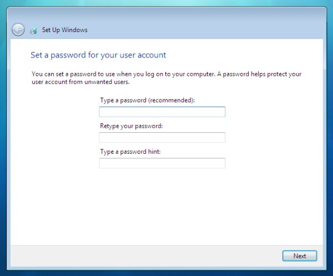Focus the 'Type a password hint' field

[x=162, y=163]
